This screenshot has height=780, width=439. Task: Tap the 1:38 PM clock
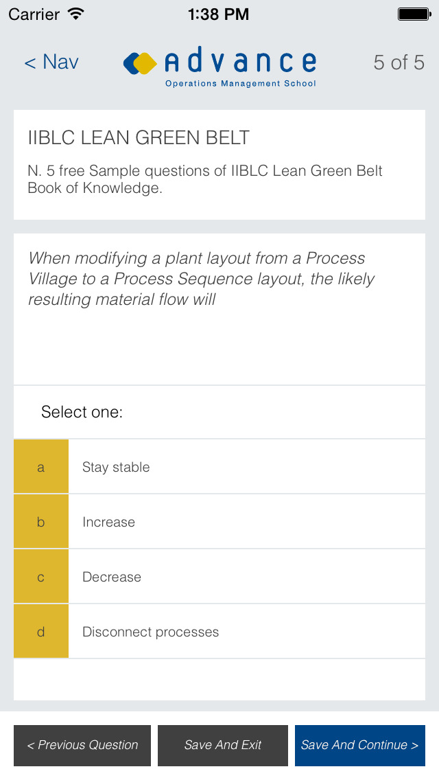[x=219, y=14]
